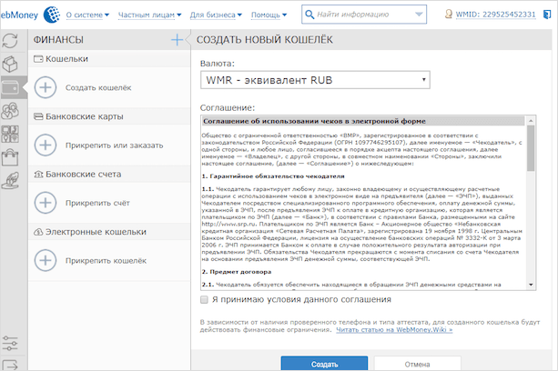Click the Электронные кошельки section heading
558x371 pixels.
pyautogui.click(x=96, y=232)
